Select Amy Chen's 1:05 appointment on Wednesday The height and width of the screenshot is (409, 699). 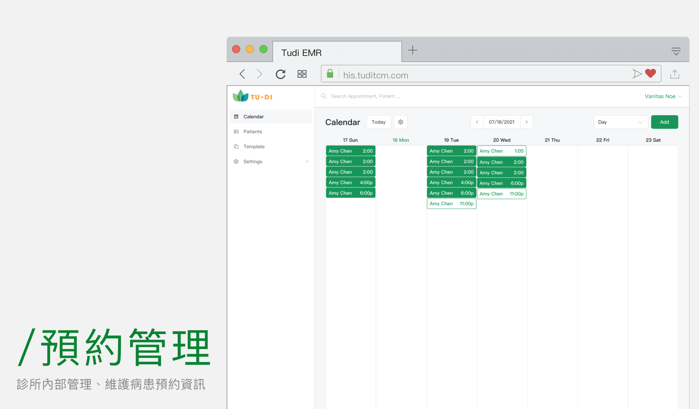501,151
